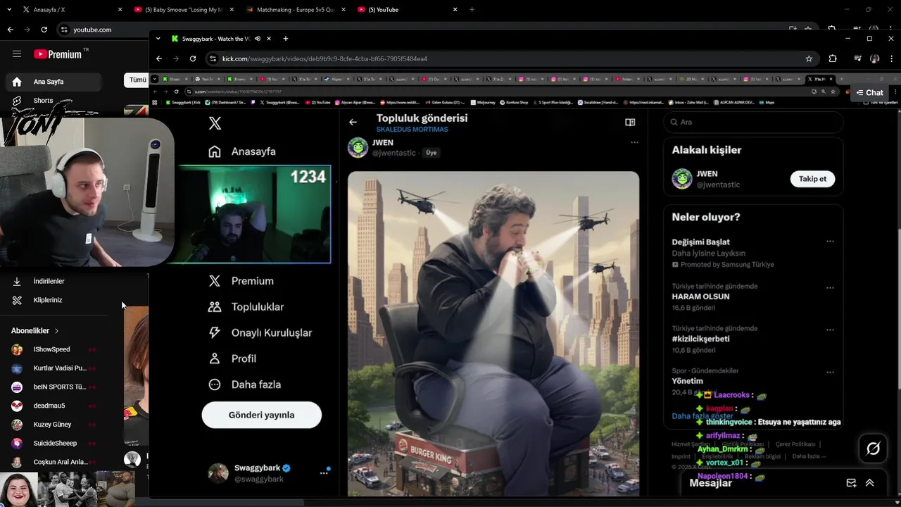
Task: Expand Daha fazla in X sidebar
Action: point(244,384)
